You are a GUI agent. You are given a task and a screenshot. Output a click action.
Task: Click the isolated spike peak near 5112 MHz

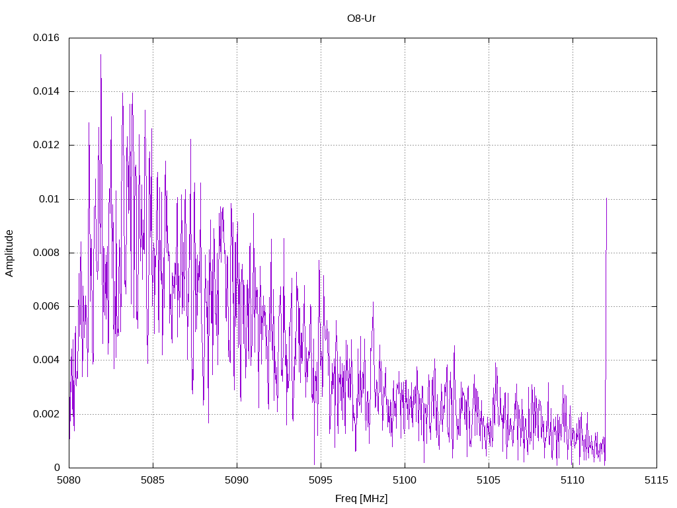click(x=606, y=199)
